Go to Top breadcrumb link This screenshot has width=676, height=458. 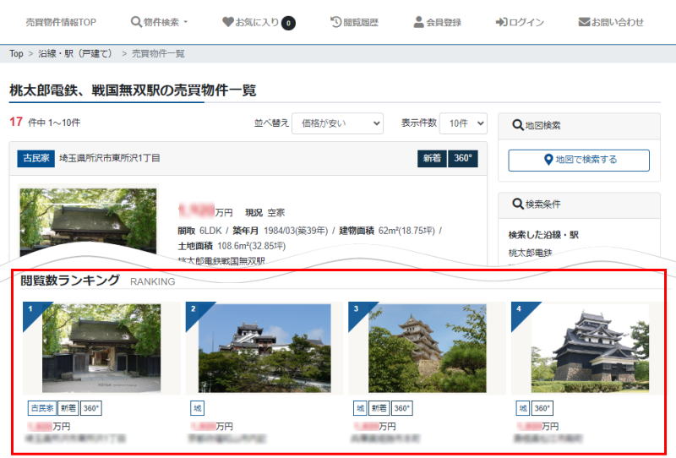[16, 53]
